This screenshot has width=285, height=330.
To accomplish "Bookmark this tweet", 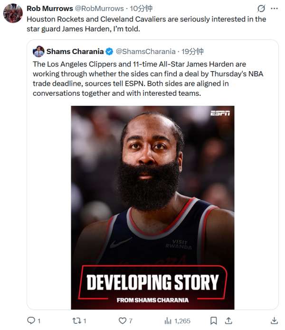I will pos(214,321).
